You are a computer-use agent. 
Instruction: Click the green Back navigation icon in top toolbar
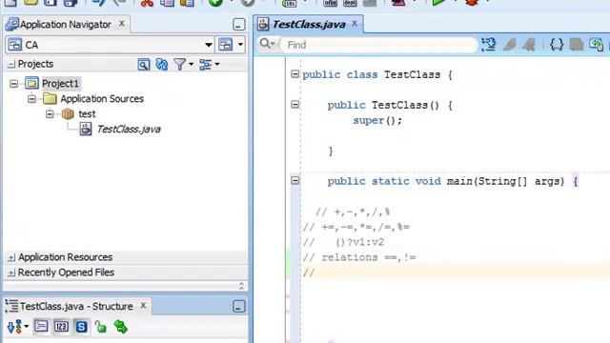[x=215, y=3]
